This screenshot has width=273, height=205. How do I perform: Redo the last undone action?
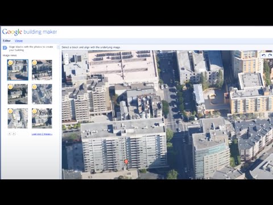[x=270, y=55]
